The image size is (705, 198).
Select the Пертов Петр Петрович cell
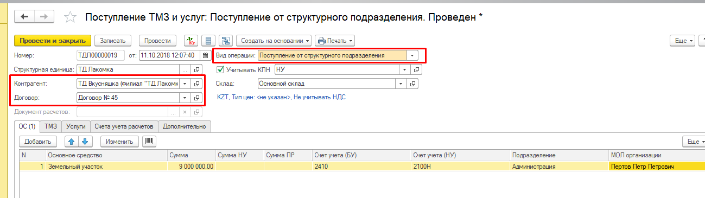(657, 167)
